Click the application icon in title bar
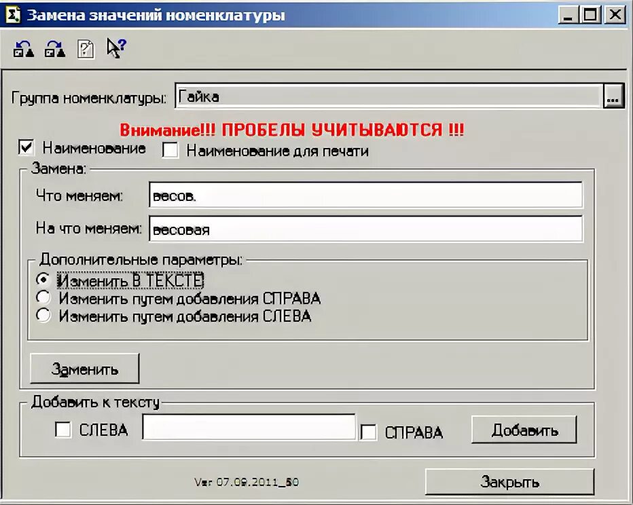633x505 pixels. [12, 15]
